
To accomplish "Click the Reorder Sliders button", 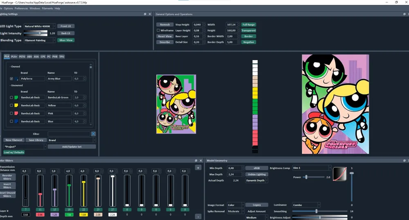I will (x=7, y=177).
